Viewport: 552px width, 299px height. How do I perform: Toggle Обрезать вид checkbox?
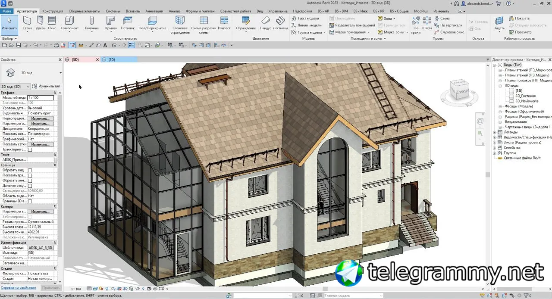pyautogui.click(x=30, y=170)
